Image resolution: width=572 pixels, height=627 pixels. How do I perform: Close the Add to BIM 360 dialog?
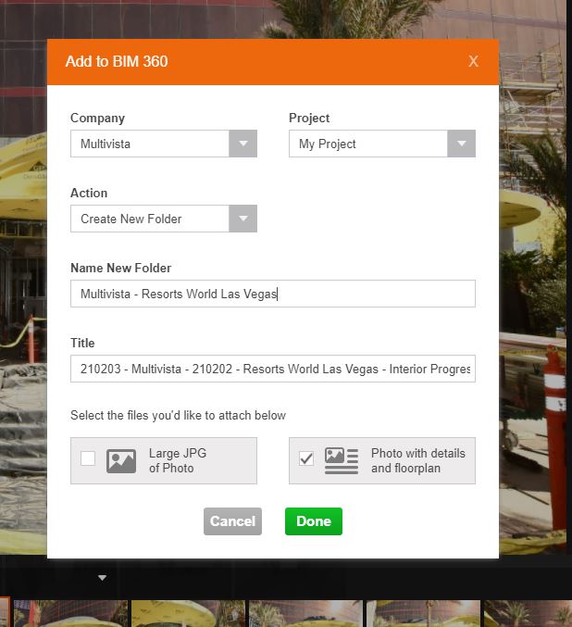[473, 61]
